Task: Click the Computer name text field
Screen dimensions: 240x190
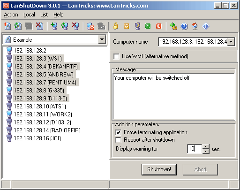Action: tap(193, 42)
